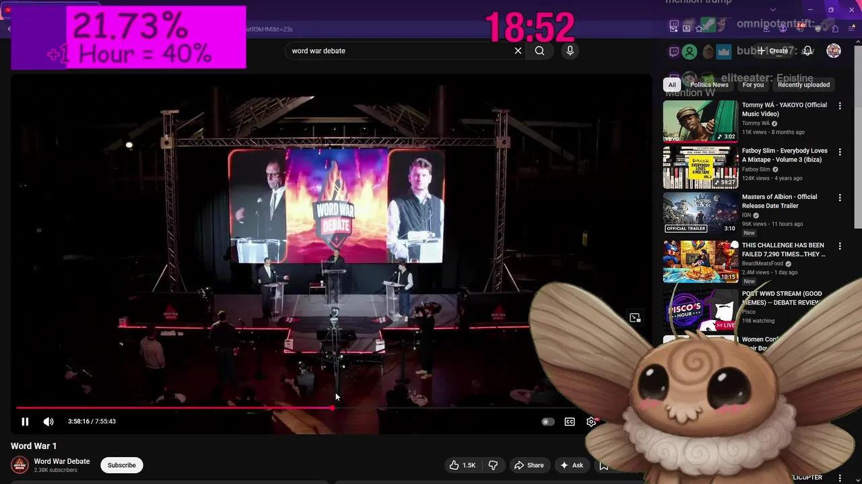The width and height of the screenshot is (862, 484).
Task: Mute the video with the speaker icon
Action: coord(48,421)
